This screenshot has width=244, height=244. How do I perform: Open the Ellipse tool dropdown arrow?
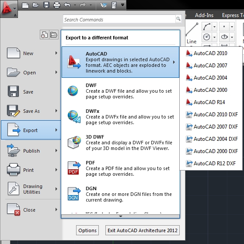coord(232,37)
